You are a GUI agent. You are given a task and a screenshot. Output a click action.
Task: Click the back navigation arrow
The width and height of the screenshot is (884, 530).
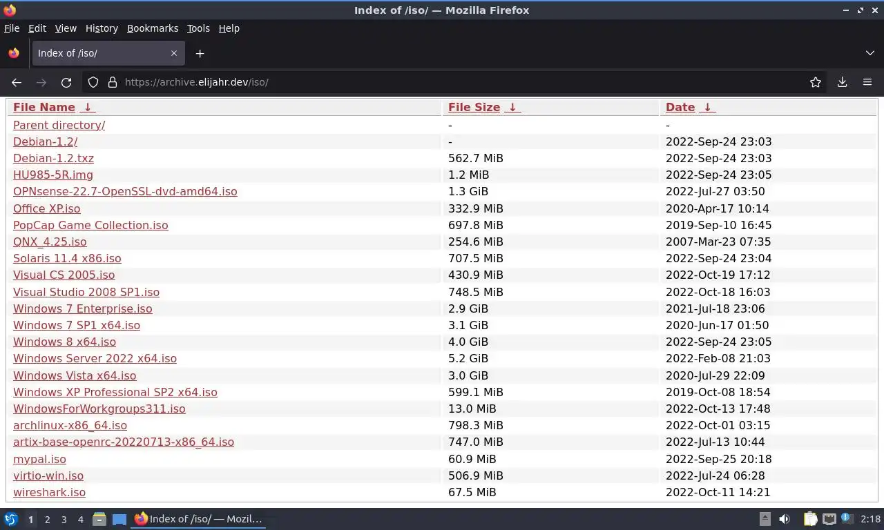(17, 82)
